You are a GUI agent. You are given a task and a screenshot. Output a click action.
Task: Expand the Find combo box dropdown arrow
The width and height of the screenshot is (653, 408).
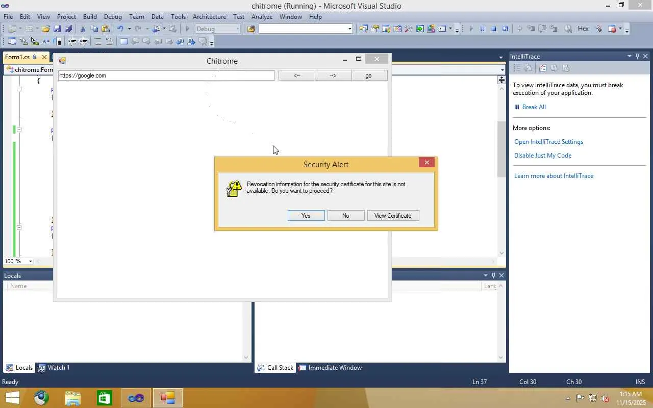pyautogui.click(x=349, y=29)
